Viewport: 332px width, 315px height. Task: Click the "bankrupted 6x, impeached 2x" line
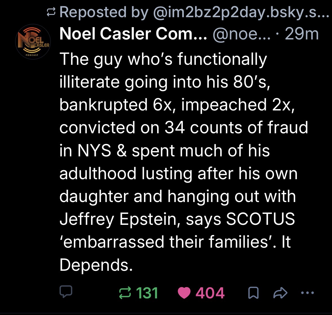[x=177, y=105]
